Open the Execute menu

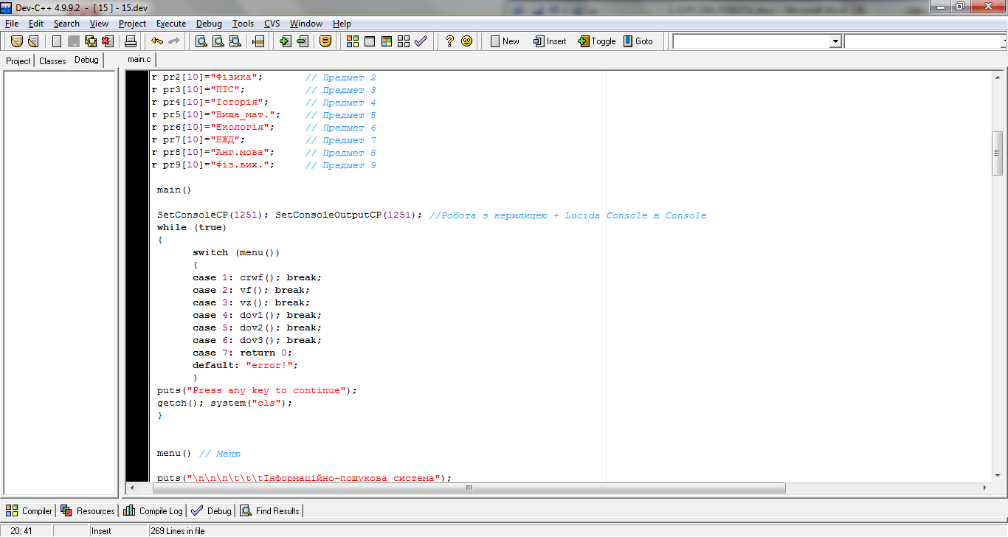coord(171,24)
